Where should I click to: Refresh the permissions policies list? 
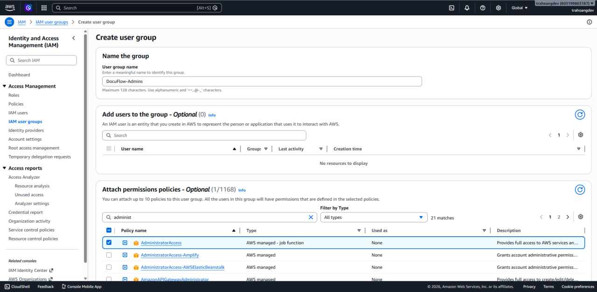tap(580, 190)
